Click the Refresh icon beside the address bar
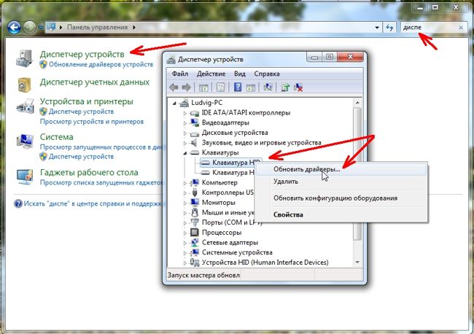 tap(389, 28)
